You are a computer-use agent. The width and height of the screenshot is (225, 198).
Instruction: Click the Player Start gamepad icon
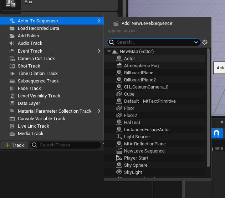pyautogui.click(x=119, y=158)
